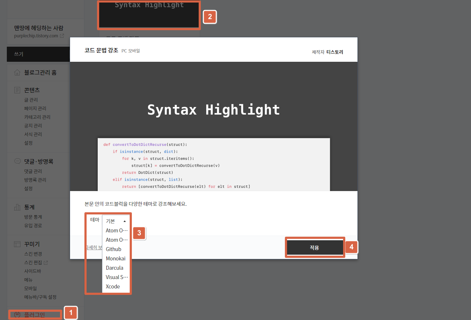
Task: Open 댓글 관리 in the sidebar
Action: pos(33,171)
